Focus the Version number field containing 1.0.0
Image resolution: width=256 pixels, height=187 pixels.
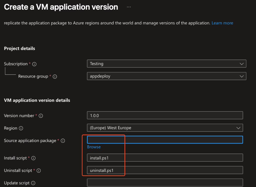[x=165, y=115]
